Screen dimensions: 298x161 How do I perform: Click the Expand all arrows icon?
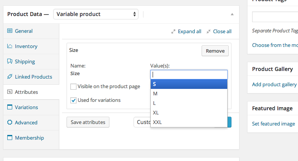[173, 32]
